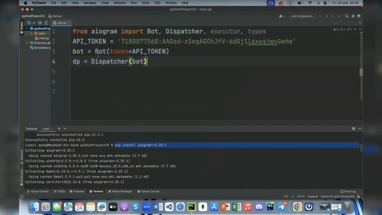382x215 pixels.
Task: Open WebStorm from the dock
Action: 270,207
